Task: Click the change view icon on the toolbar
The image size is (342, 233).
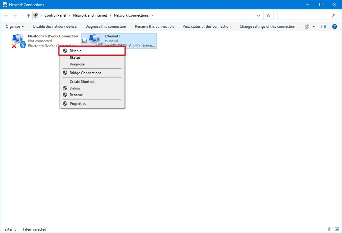Action: 308,26
